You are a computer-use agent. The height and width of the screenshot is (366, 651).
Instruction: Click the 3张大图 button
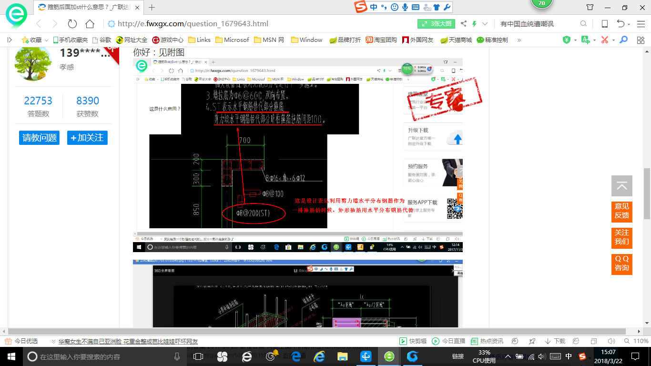[x=437, y=24]
